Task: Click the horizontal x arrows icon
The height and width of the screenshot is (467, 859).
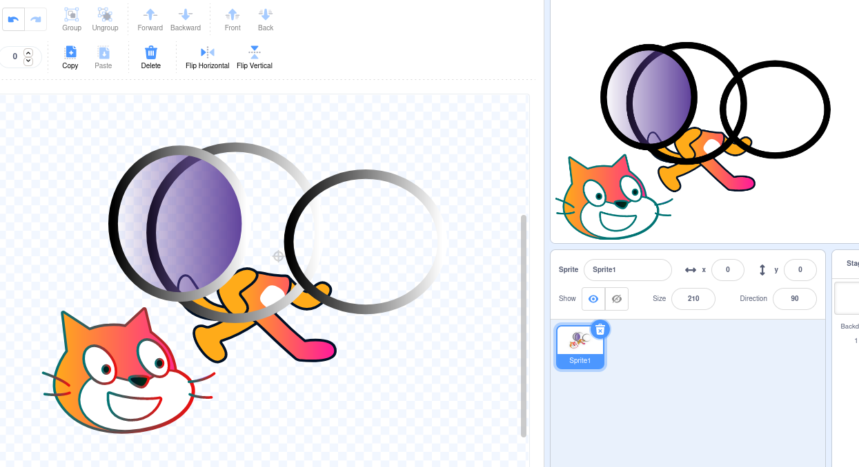Action: pos(691,270)
